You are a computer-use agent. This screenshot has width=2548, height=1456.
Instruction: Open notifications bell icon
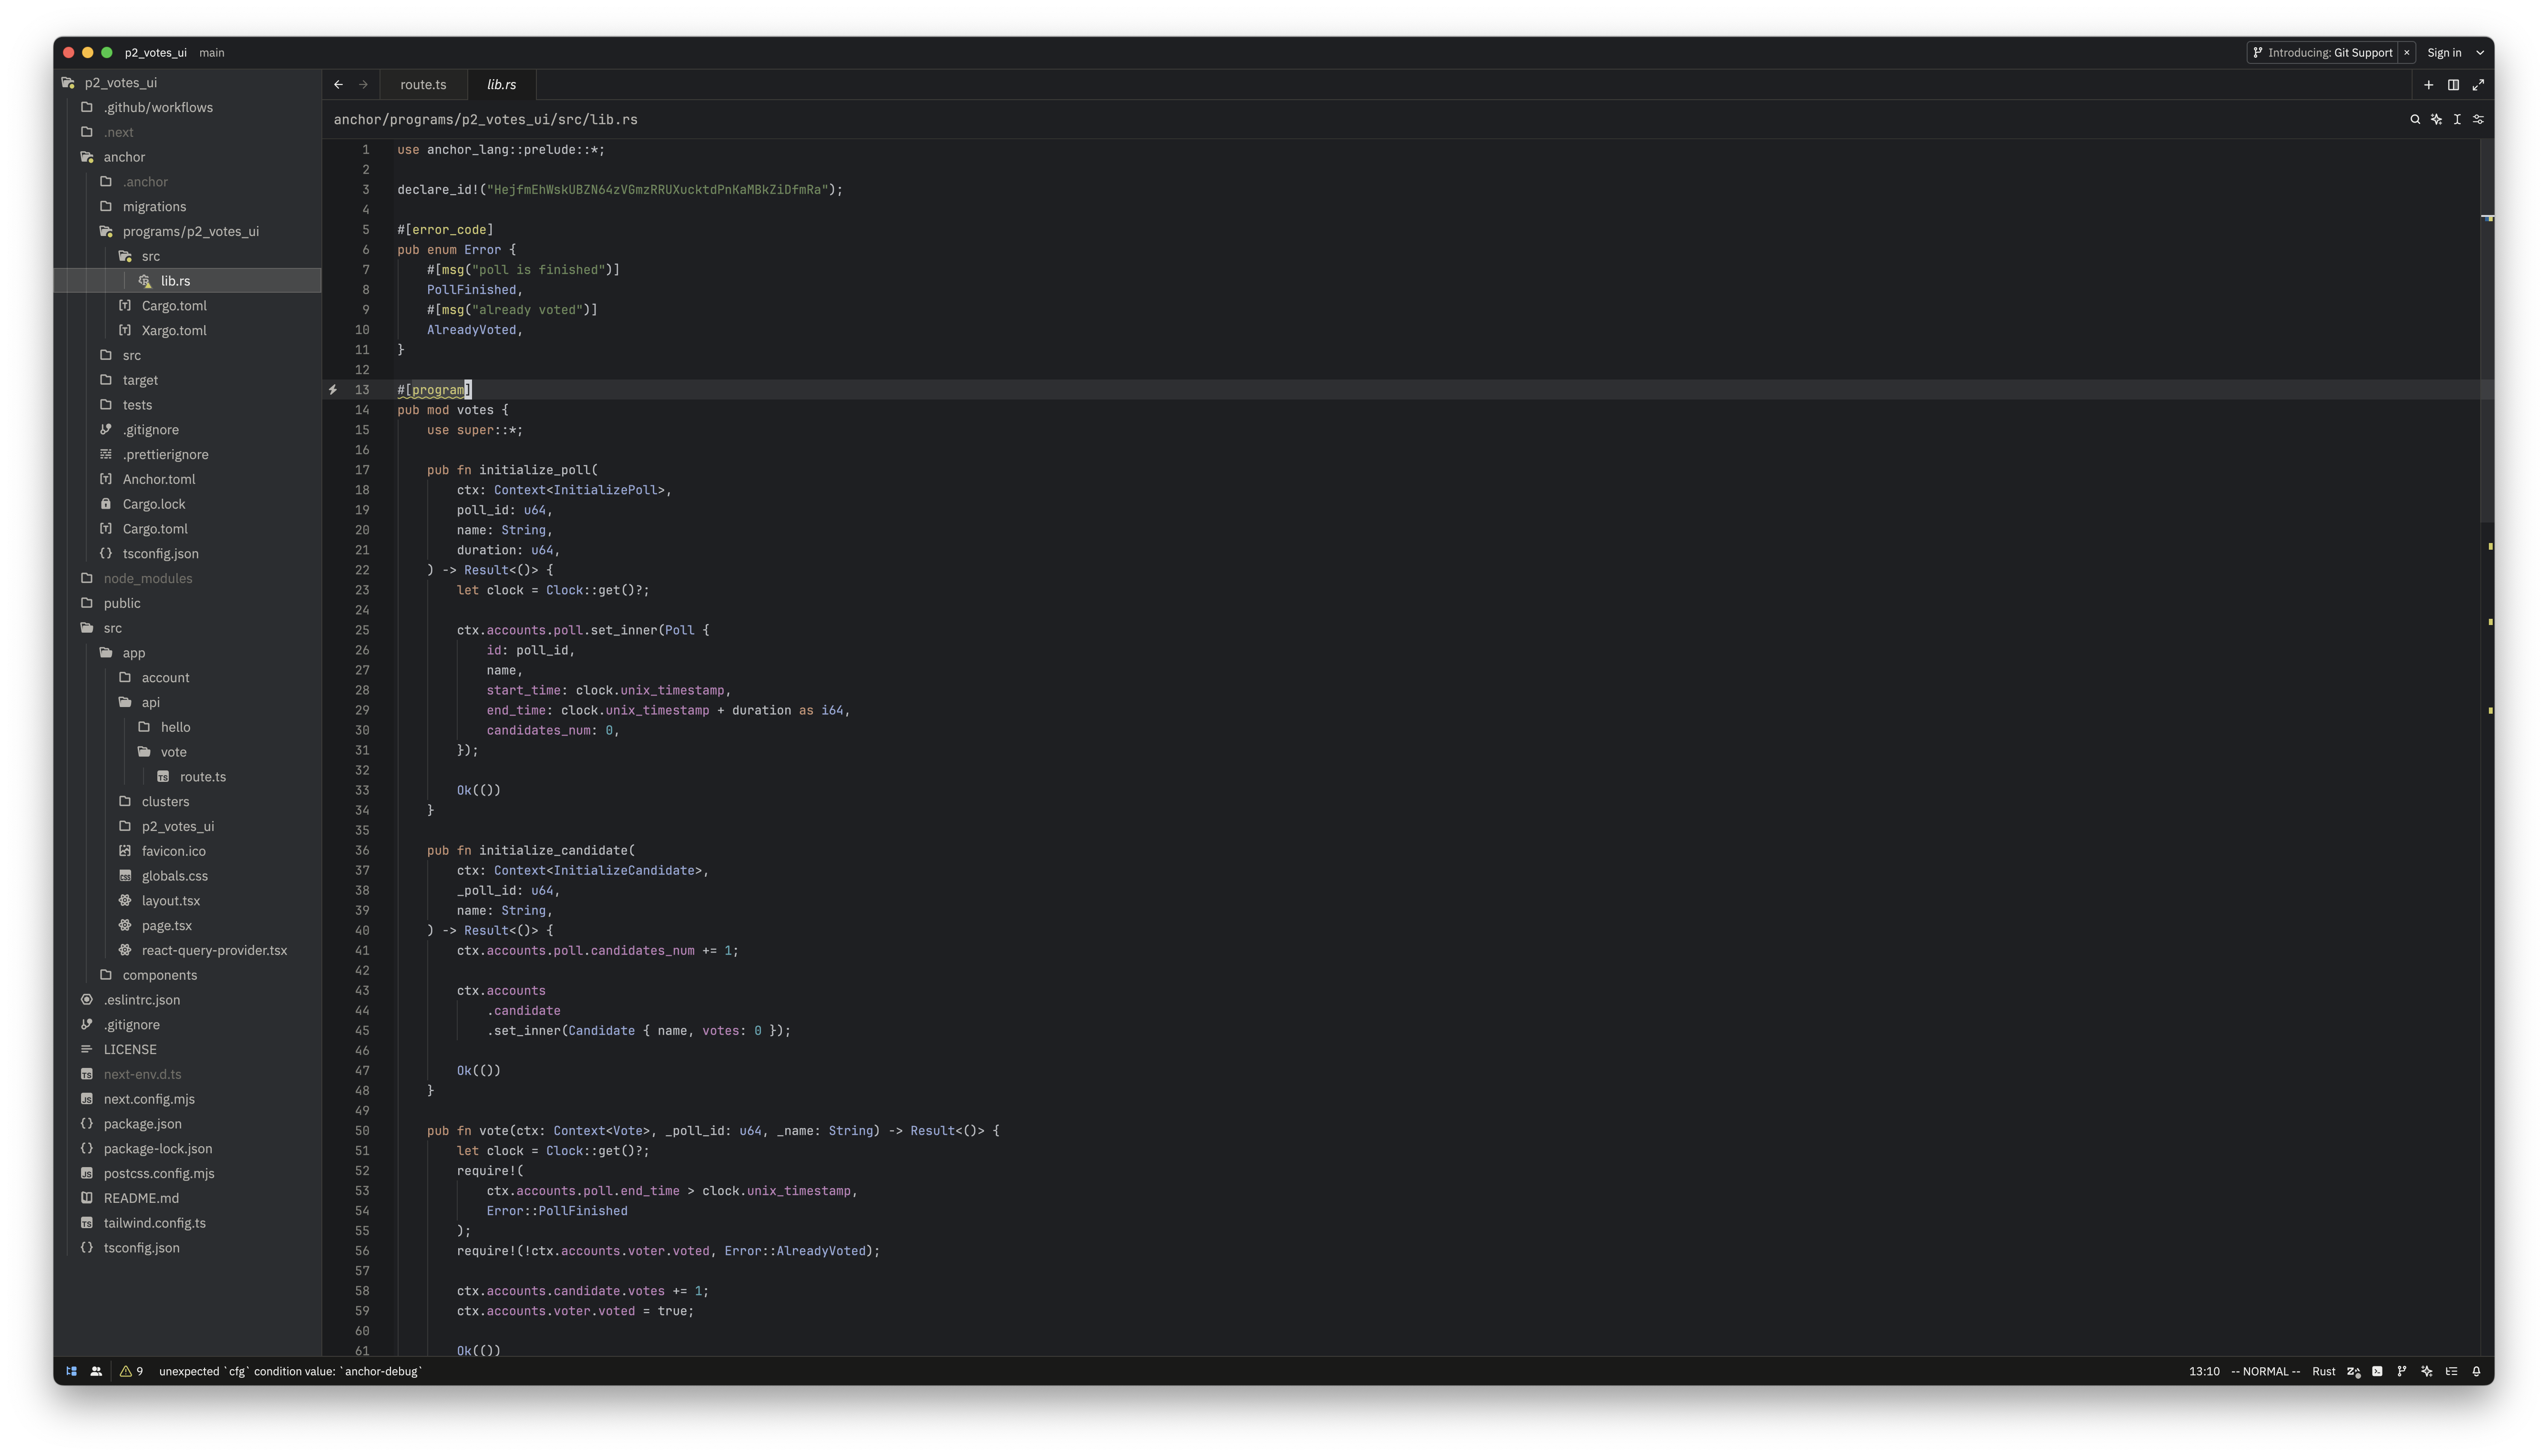click(x=2476, y=1371)
